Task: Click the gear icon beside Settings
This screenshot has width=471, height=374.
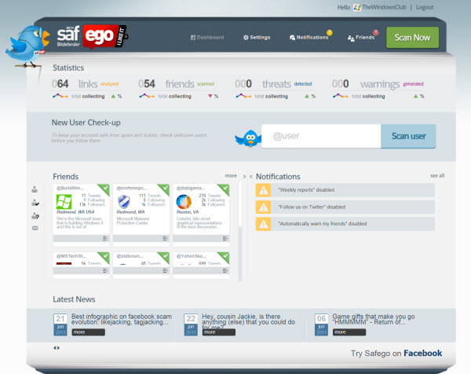Action: click(x=246, y=38)
